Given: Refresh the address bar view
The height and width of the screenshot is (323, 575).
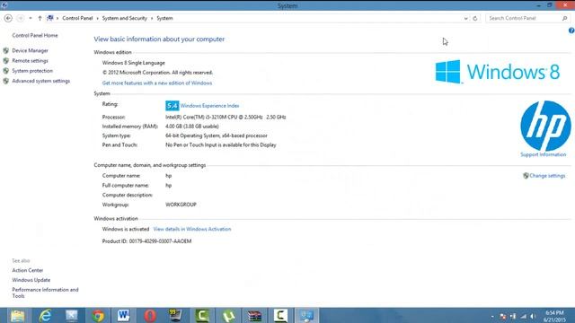Looking at the screenshot, I should [x=475, y=18].
